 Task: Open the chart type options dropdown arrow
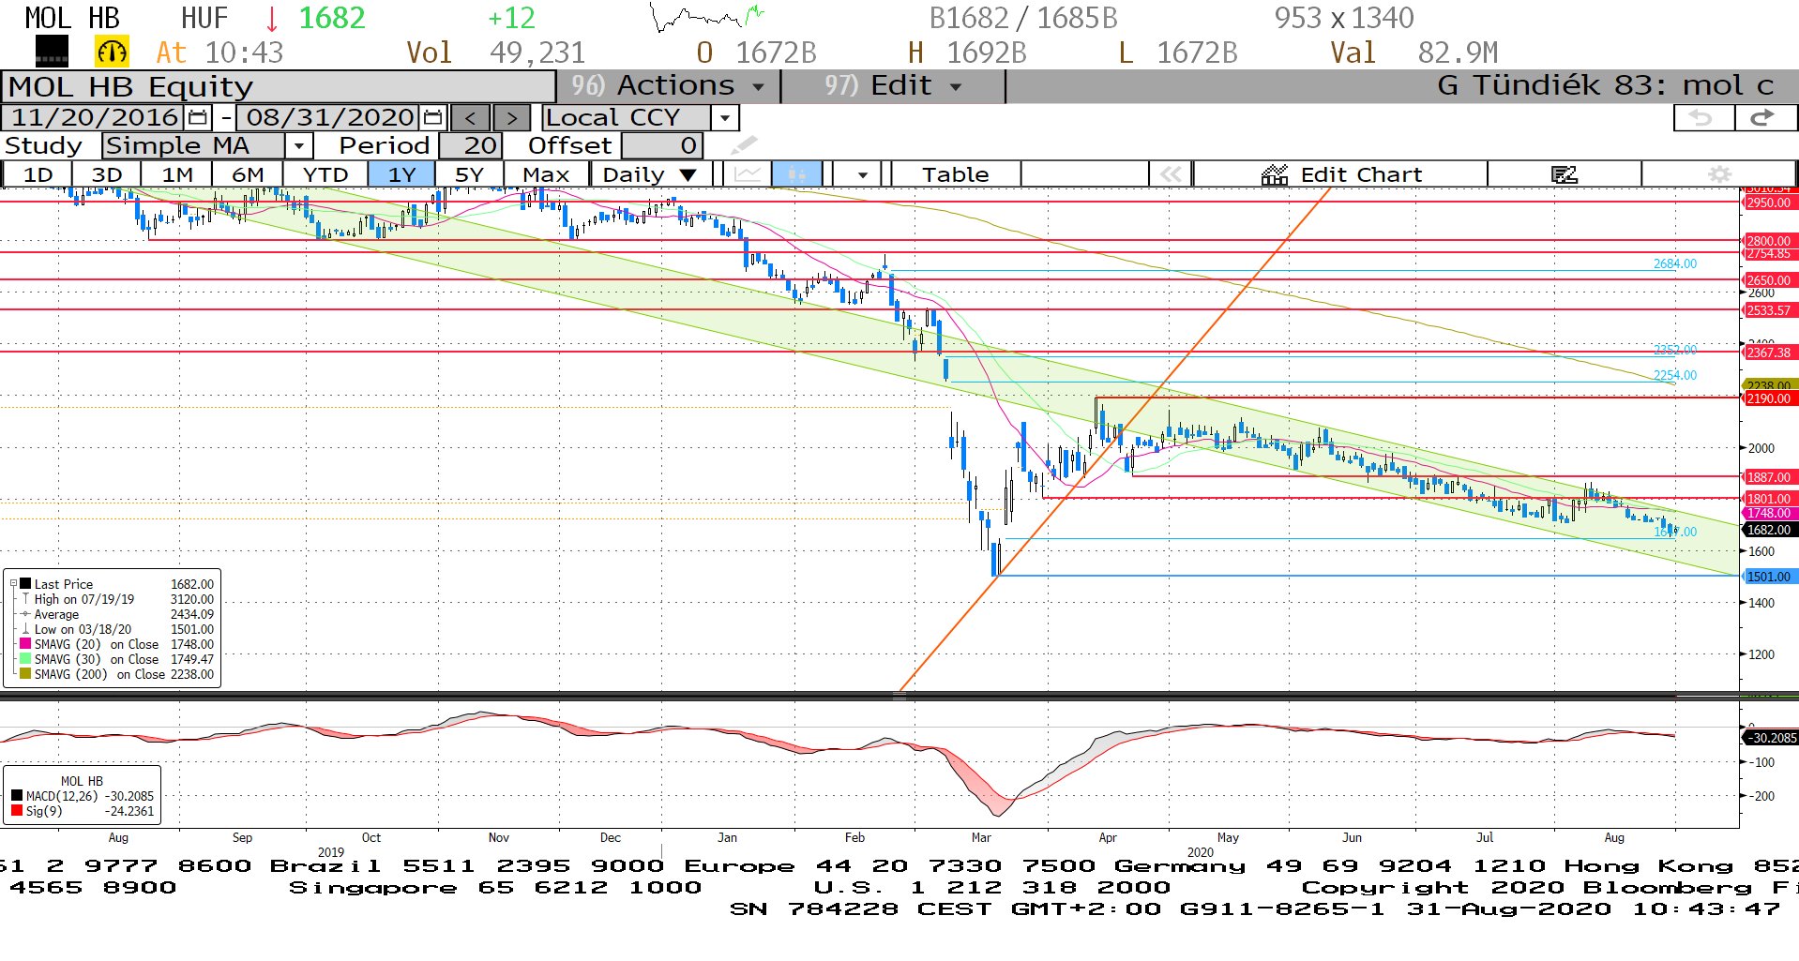[x=862, y=174]
